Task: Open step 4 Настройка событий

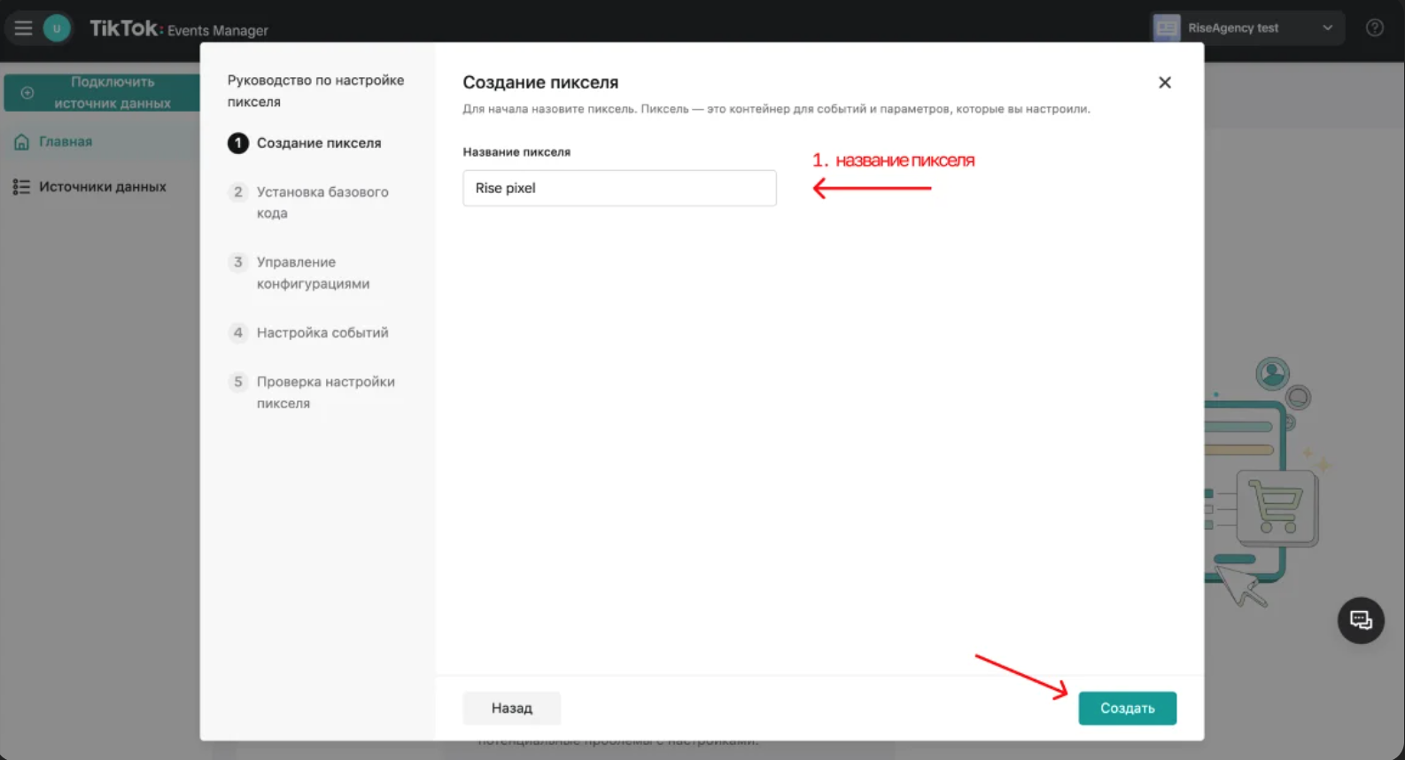Action: [x=322, y=333]
